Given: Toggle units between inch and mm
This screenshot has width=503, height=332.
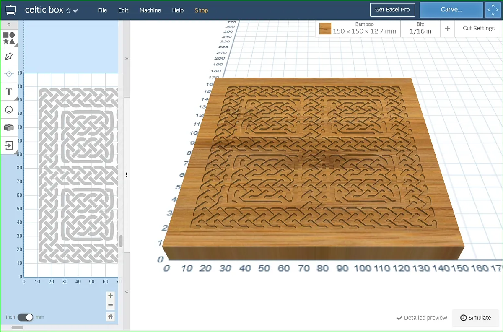Looking at the screenshot, I should pyautogui.click(x=25, y=317).
